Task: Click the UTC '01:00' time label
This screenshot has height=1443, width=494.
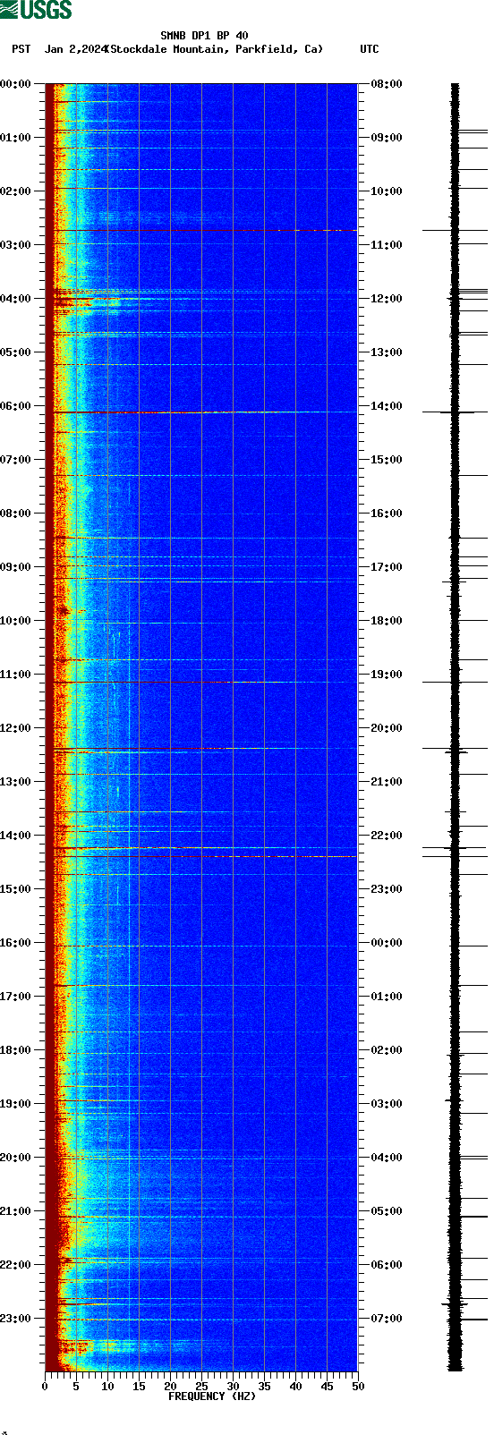Action: click(x=387, y=997)
